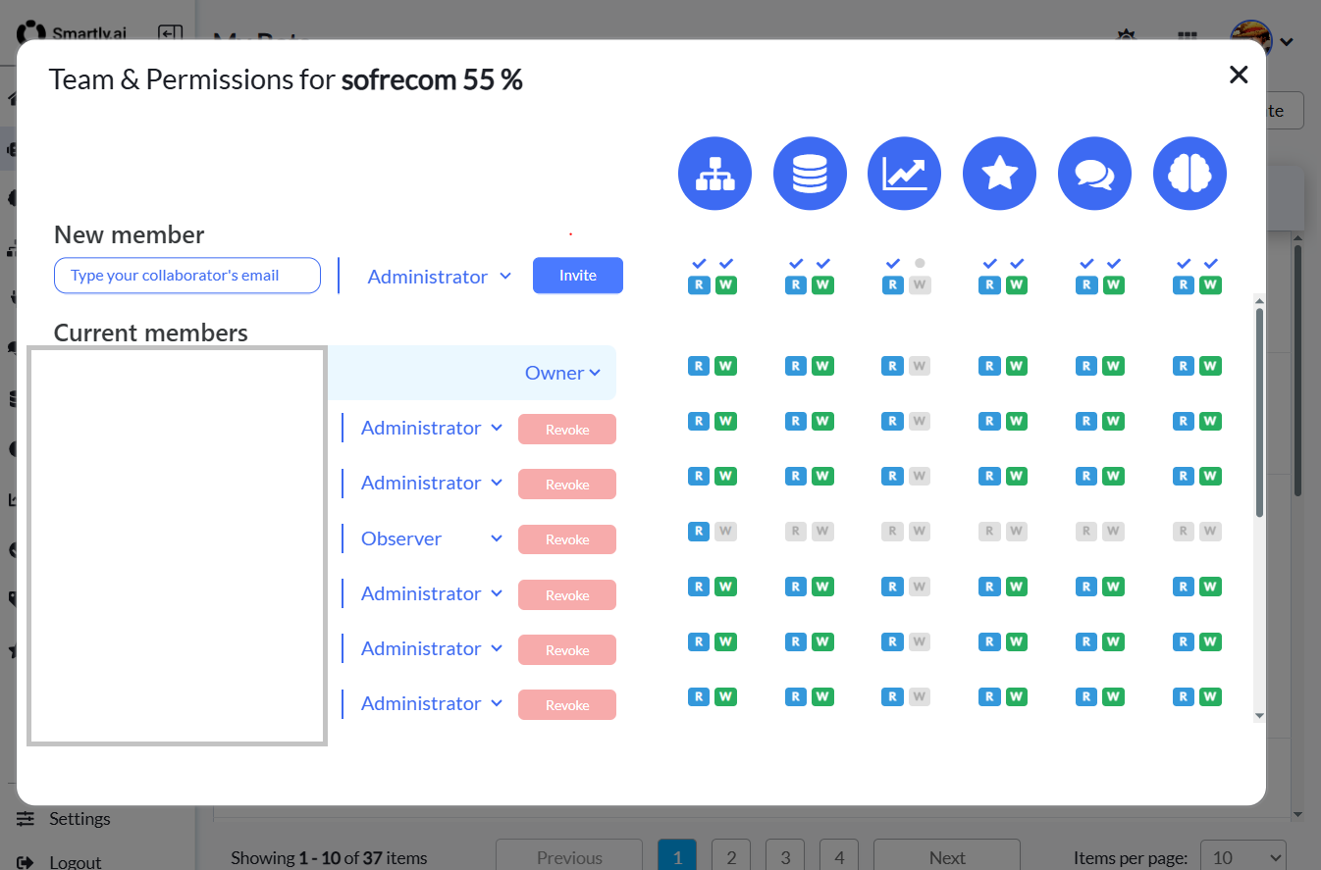The height and width of the screenshot is (870, 1321).
Task: Toggle New member W badge under hierarchy icon
Action: [x=725, y=285]
